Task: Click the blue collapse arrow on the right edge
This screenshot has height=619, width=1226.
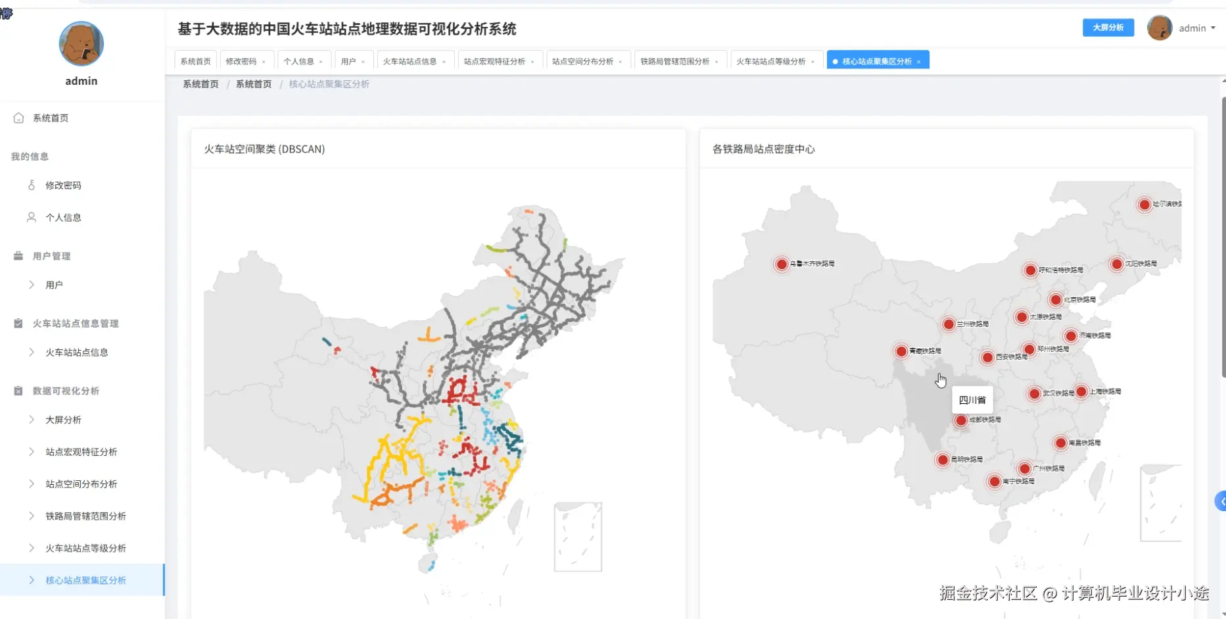Action: point(1221,501)
